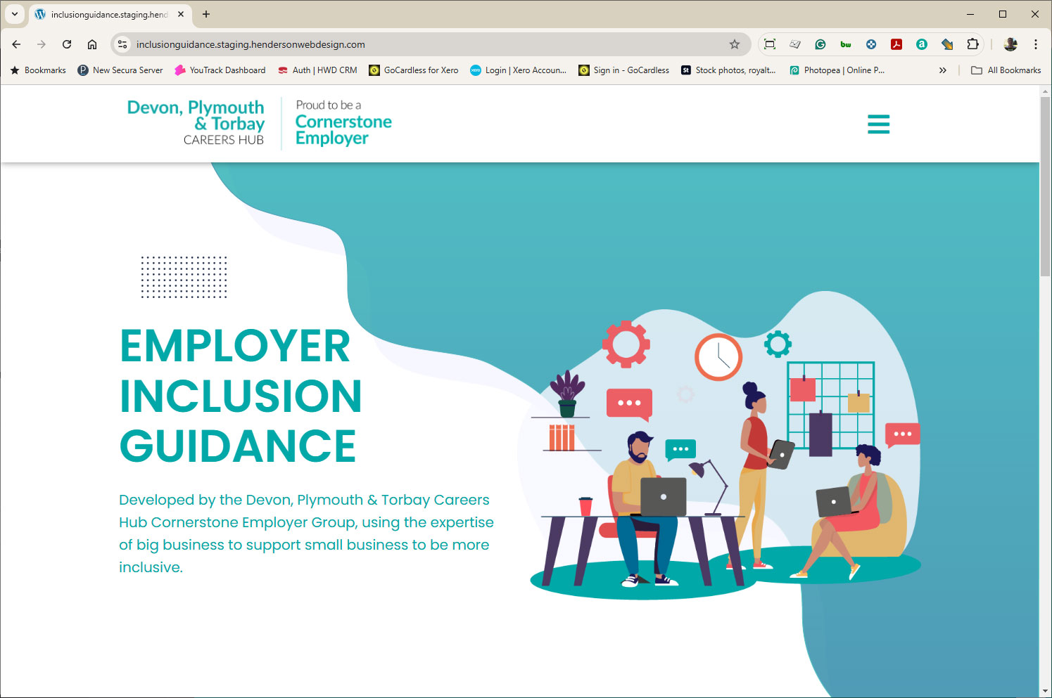
Task: Select the inclusionguidance.staging tab
Action: click(106, 14)
